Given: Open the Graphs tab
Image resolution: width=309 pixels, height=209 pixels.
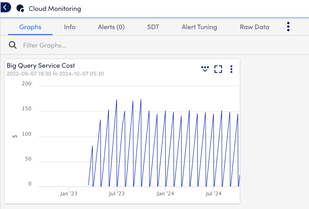Looking at the screenshot, I should [30, 27].
